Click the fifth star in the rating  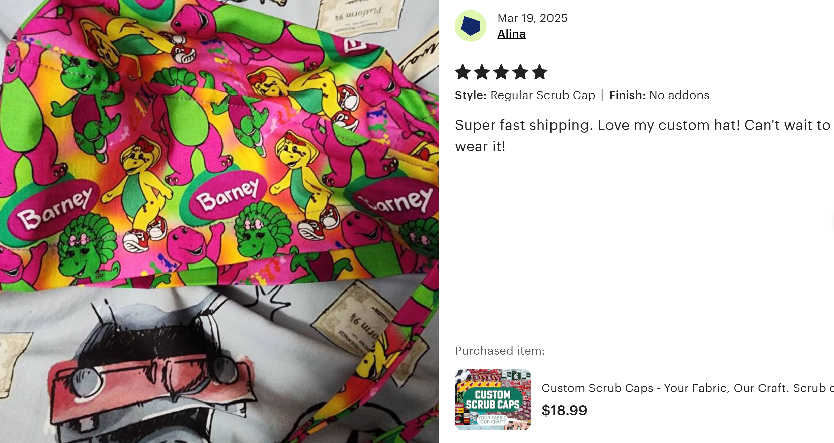click(540, 72)
